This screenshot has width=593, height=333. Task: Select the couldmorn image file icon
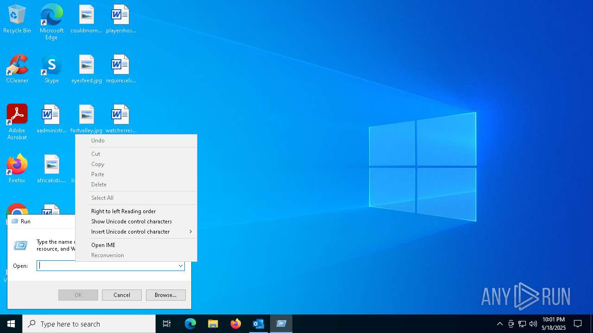(86, 19)
